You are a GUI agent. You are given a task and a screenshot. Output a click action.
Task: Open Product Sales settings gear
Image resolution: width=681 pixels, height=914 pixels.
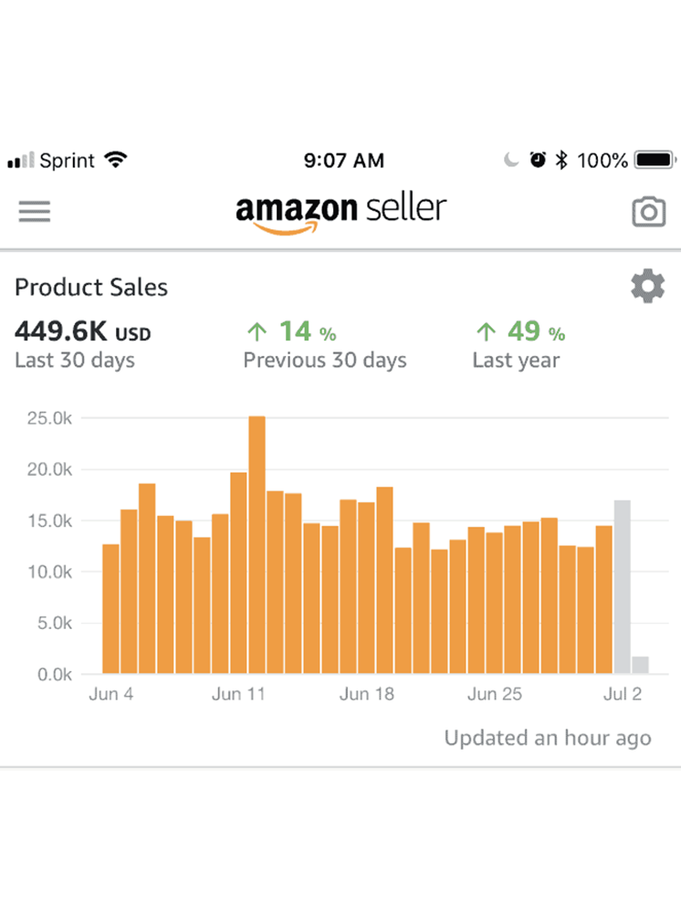click(x=647, y=287)
